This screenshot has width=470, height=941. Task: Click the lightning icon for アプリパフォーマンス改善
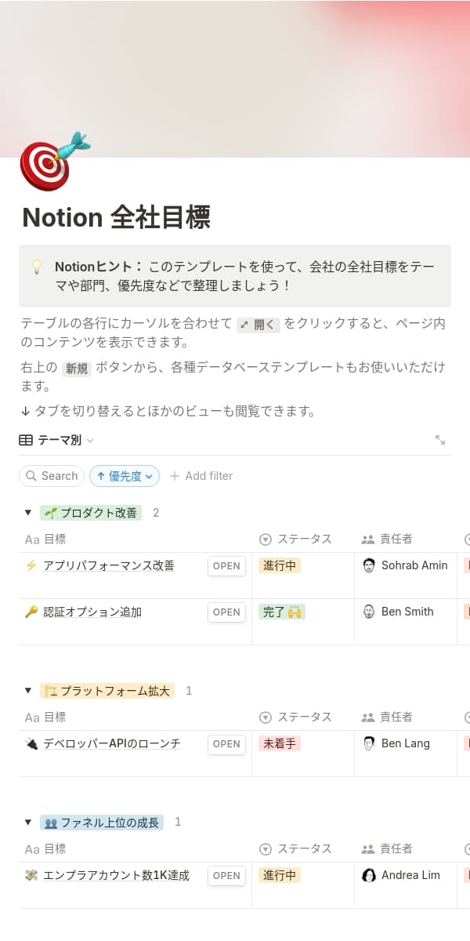point(31,565)
